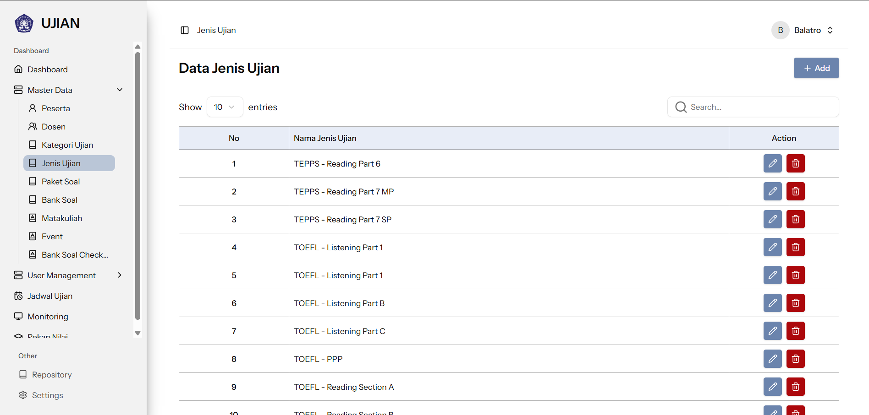This screenshot has width=869, height=415.
Task: Open the show entries count dropdown
Action: tap(225, 107)
